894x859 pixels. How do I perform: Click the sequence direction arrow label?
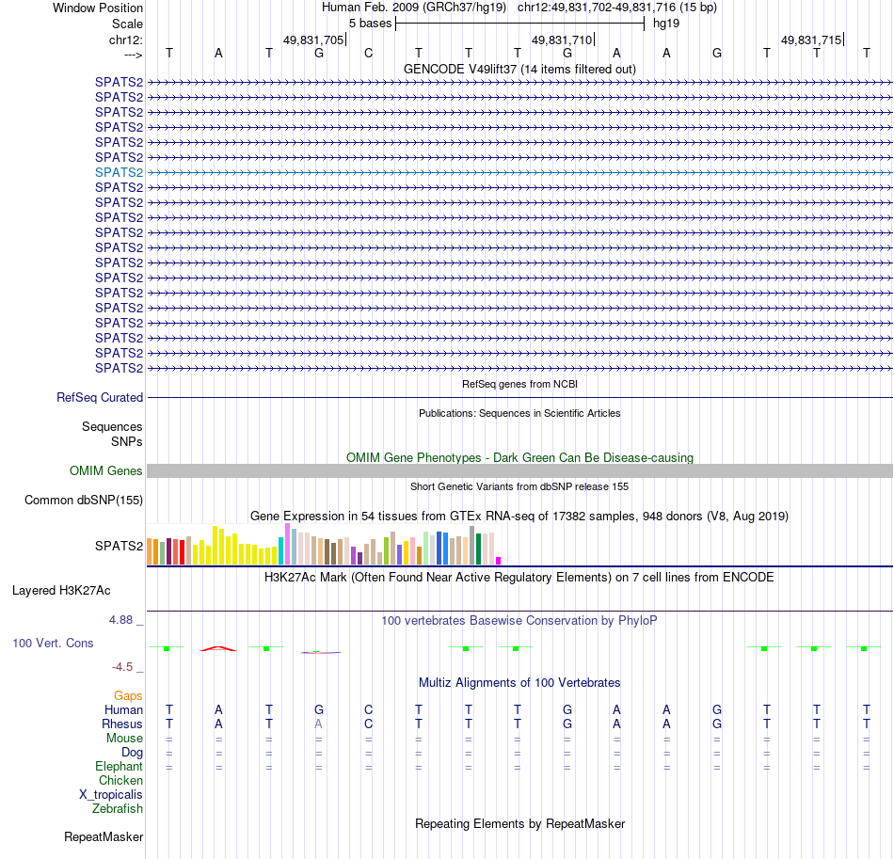pos(133,55)
